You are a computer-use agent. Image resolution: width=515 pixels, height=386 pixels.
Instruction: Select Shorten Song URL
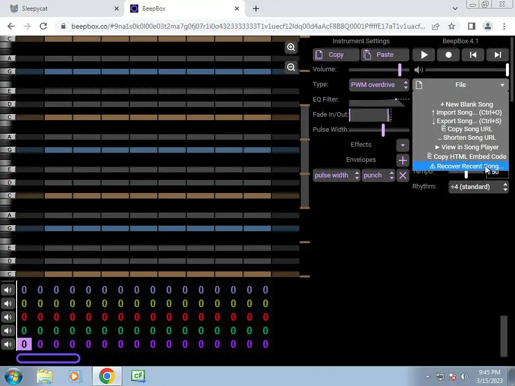[461, 138]
